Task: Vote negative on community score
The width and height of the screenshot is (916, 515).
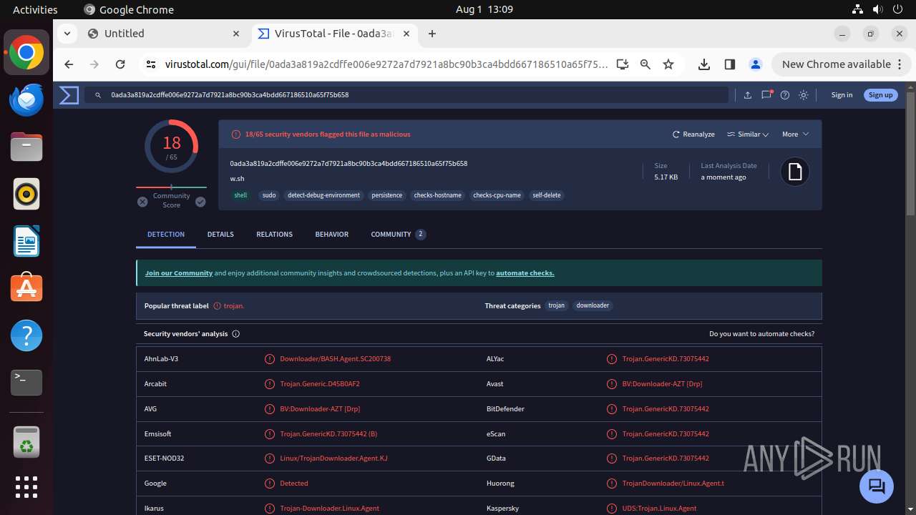Action: pyautogui.click(x=142, y=202)
